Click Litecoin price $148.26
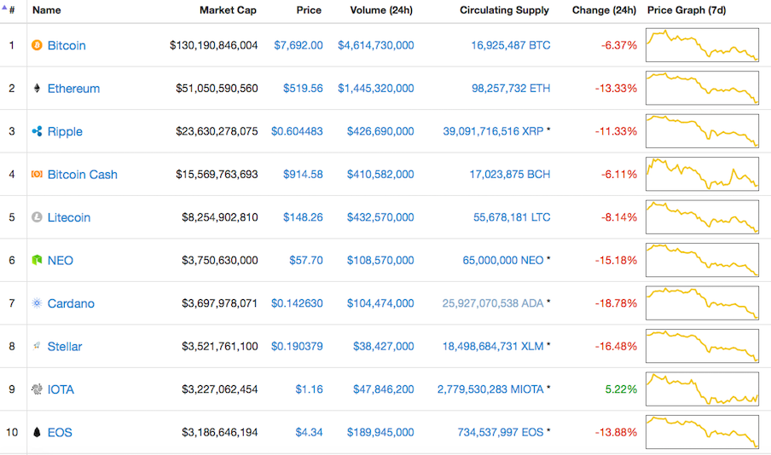The width and height of the screenshot is (771, 455). coord(303,217)
